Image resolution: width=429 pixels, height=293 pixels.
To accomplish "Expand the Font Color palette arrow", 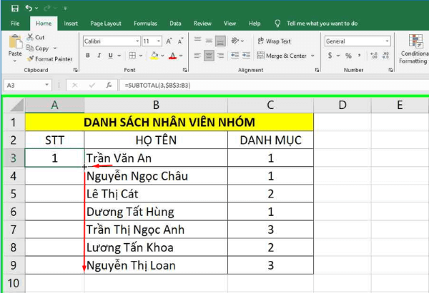I will 181,56.
